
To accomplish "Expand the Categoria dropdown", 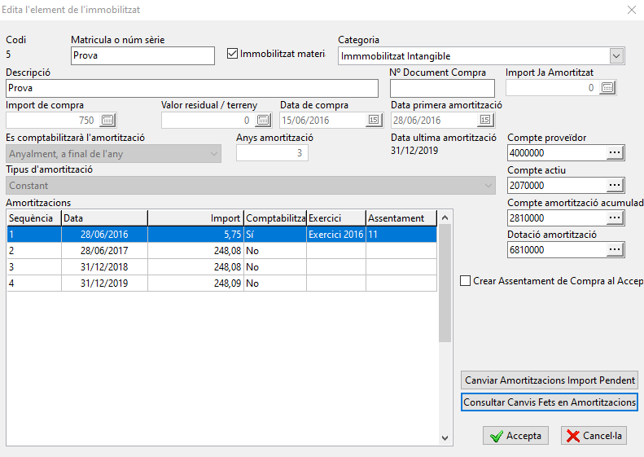I will coord(616,56).
